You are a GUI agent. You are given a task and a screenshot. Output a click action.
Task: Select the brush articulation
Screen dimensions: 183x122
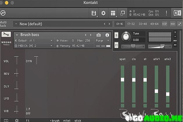click(56, 121)
